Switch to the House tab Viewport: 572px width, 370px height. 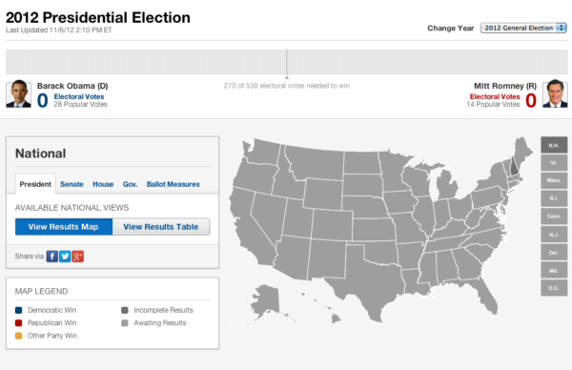pyautogui.click(x=103, y=184)
